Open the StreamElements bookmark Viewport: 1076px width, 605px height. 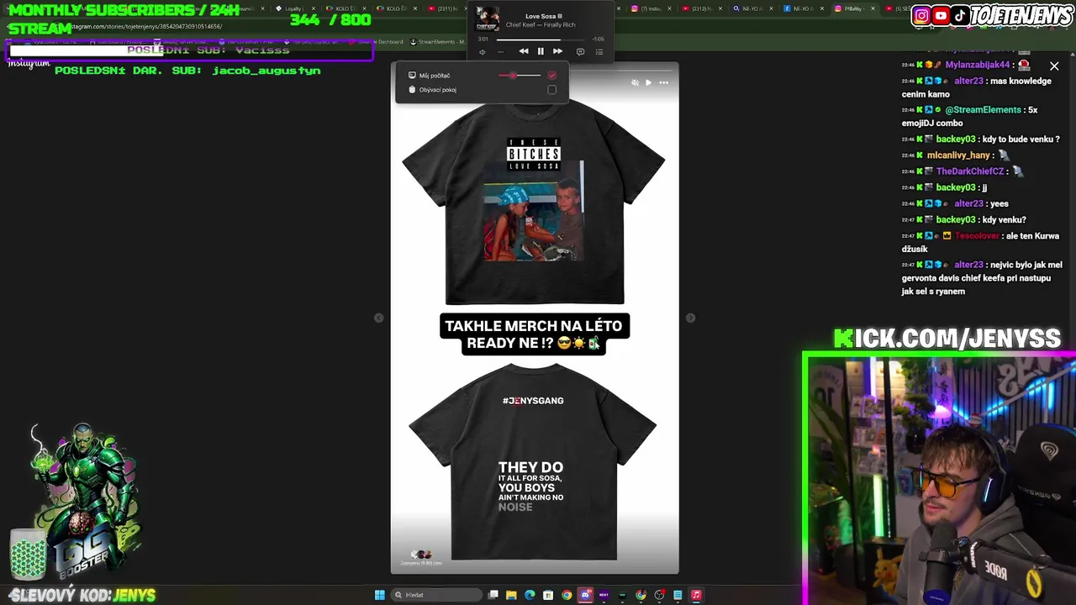pyautogui.click(x=440, y=41)
